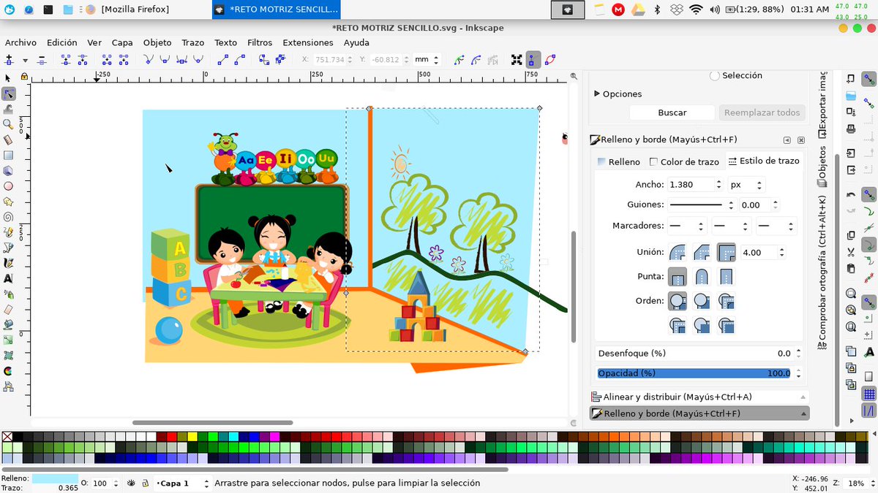Image resolution: width=878 pixels, height=493 pixels.
Task: Toggle snap to guides
Action: coord(869,412)
